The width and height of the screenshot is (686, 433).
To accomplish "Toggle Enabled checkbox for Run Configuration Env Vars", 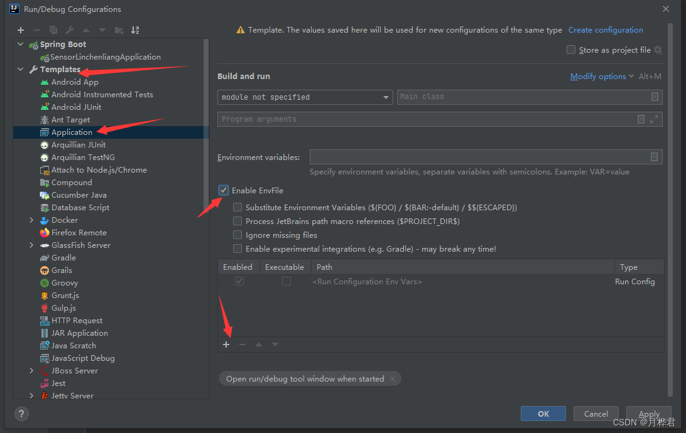I will 239,281.
